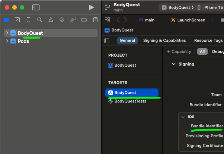Select the General tab
The width and height of the screenshot is (224, 154).
coord(127,41)
